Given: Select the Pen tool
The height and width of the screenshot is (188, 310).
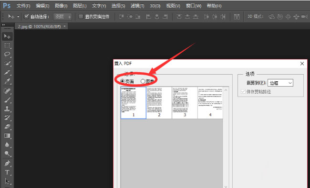Looking at the screenshot, I should click(x=7, y=163).
